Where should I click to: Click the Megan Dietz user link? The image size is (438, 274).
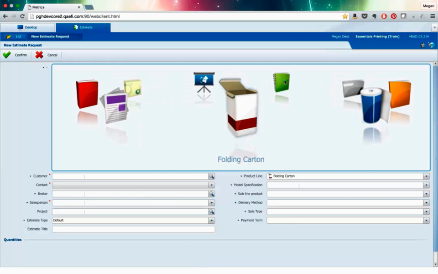(x=340, y=37)
